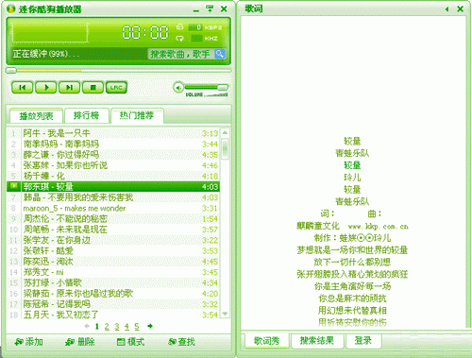The image size is (472, 358).
Task: Play the previous track
Action: (x=22, y=87)
